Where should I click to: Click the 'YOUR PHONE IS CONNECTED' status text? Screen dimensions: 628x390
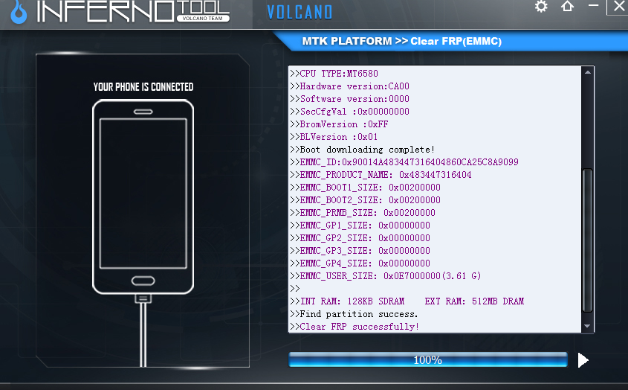tap(143, 87)
